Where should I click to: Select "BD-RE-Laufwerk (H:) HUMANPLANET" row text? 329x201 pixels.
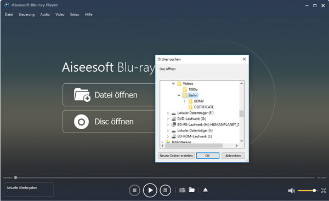tap(208, 125)
